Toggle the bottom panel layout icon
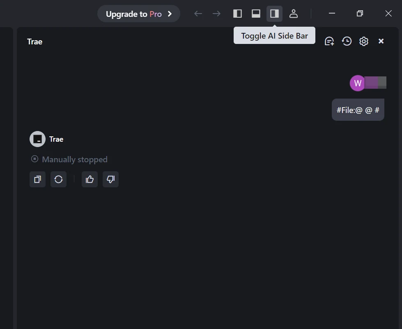Image resolution: width=402 pixels, height=329 pixels. coord(256,14)
